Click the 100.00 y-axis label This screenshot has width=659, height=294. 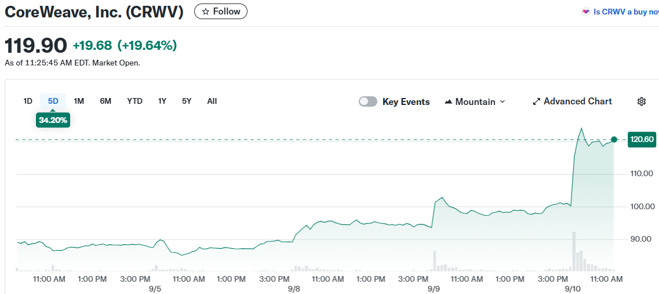tap(642, 206)
